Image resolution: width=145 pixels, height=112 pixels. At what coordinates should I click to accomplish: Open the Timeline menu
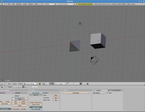point(19,4)
